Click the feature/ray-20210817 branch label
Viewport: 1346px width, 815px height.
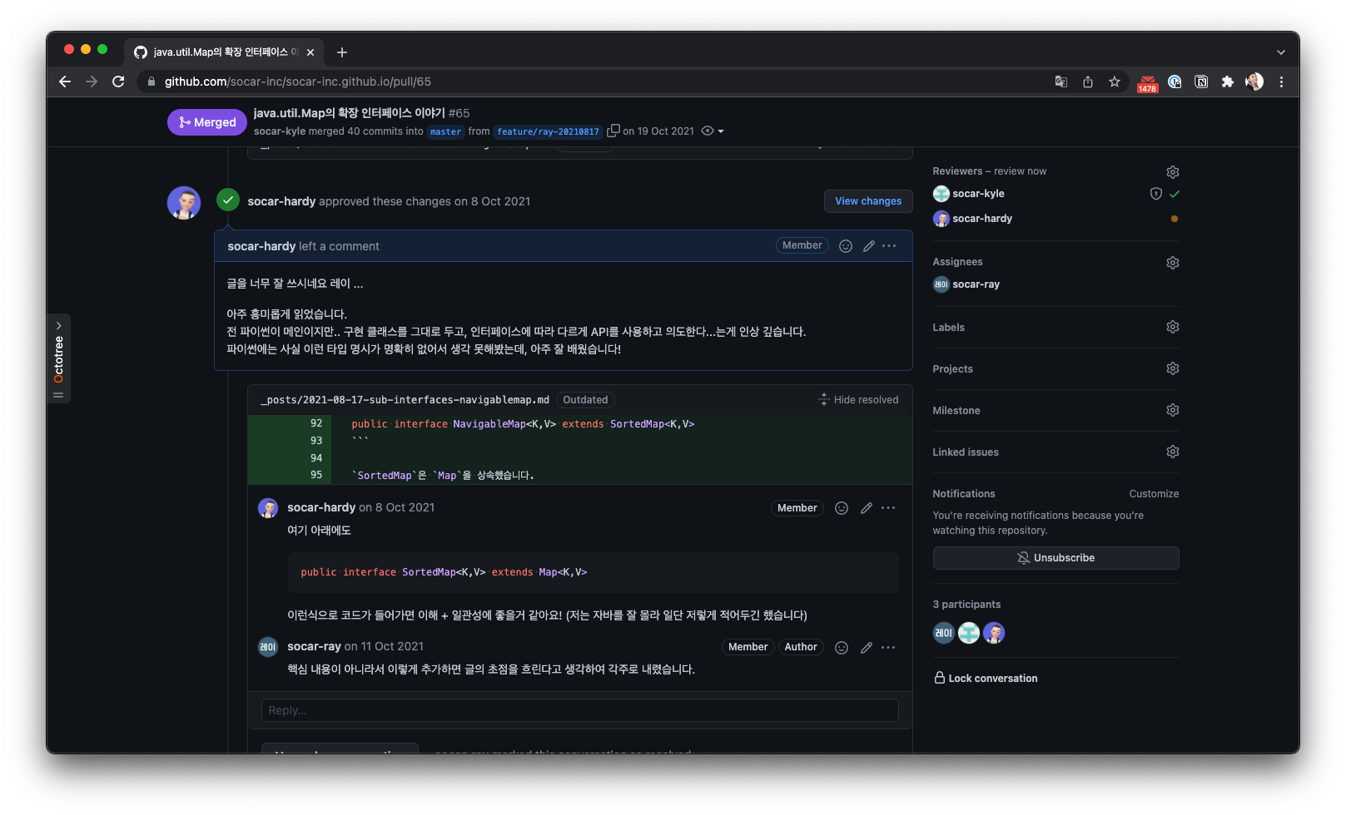pos(548,131)
